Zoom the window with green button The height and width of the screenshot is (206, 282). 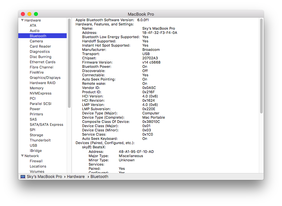[x=36, y=14]
